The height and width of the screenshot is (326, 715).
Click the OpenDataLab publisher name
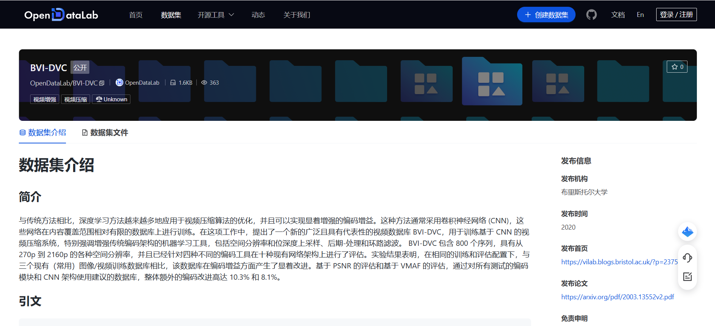(142, 83)
